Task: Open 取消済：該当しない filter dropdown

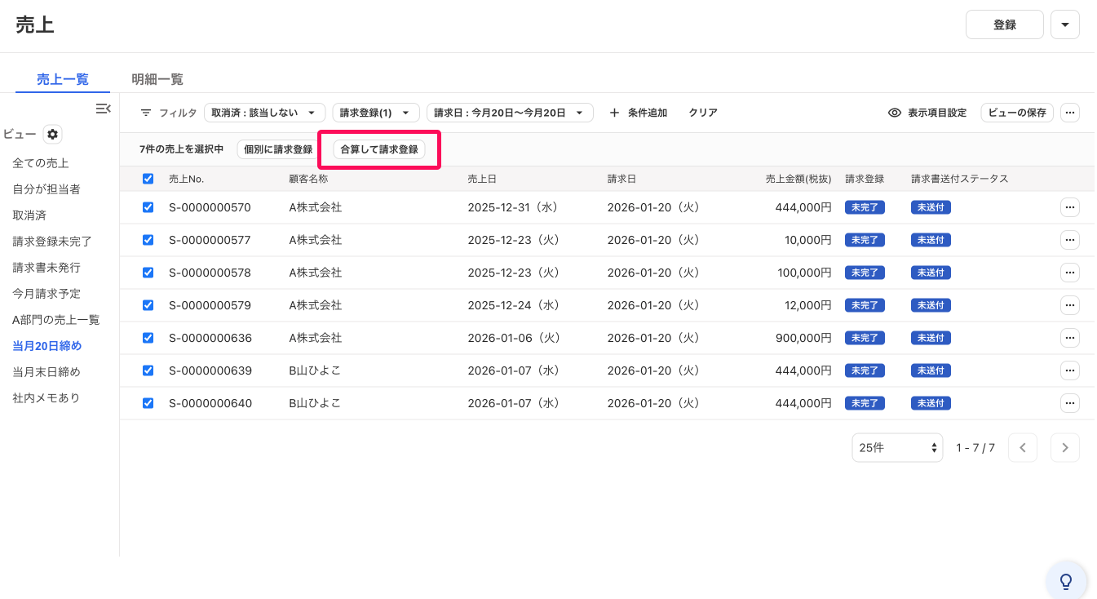Action: [x=264, y=113]
